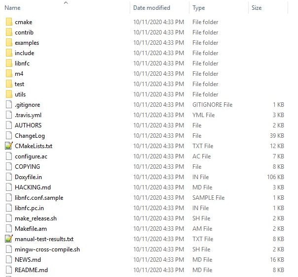Click the cmake folder icon
Viewport: 298px width, 277px height.
point(9,22)
